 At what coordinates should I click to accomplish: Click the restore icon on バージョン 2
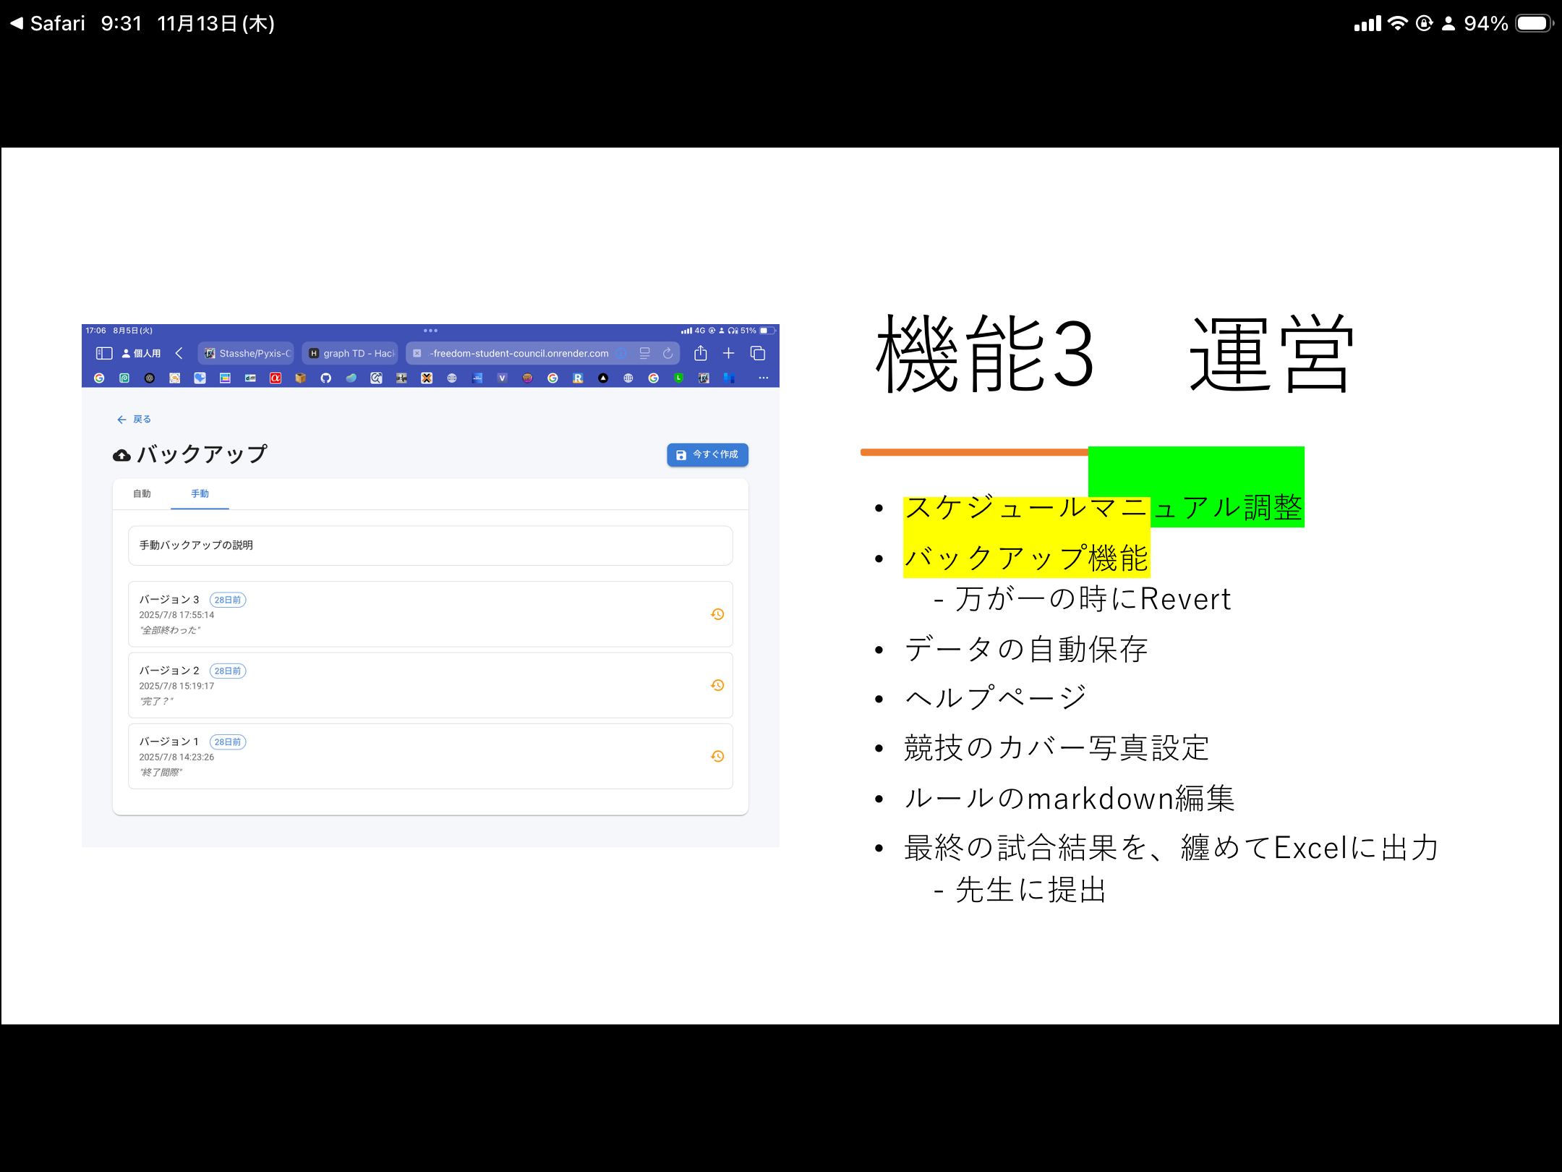point(717,684)
